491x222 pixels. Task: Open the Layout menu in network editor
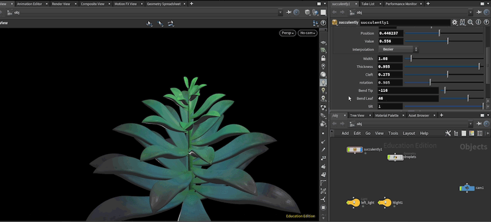pyautogui.click(x=409, y=134)
